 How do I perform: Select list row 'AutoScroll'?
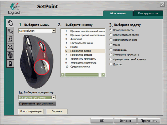tap(85, 39)
